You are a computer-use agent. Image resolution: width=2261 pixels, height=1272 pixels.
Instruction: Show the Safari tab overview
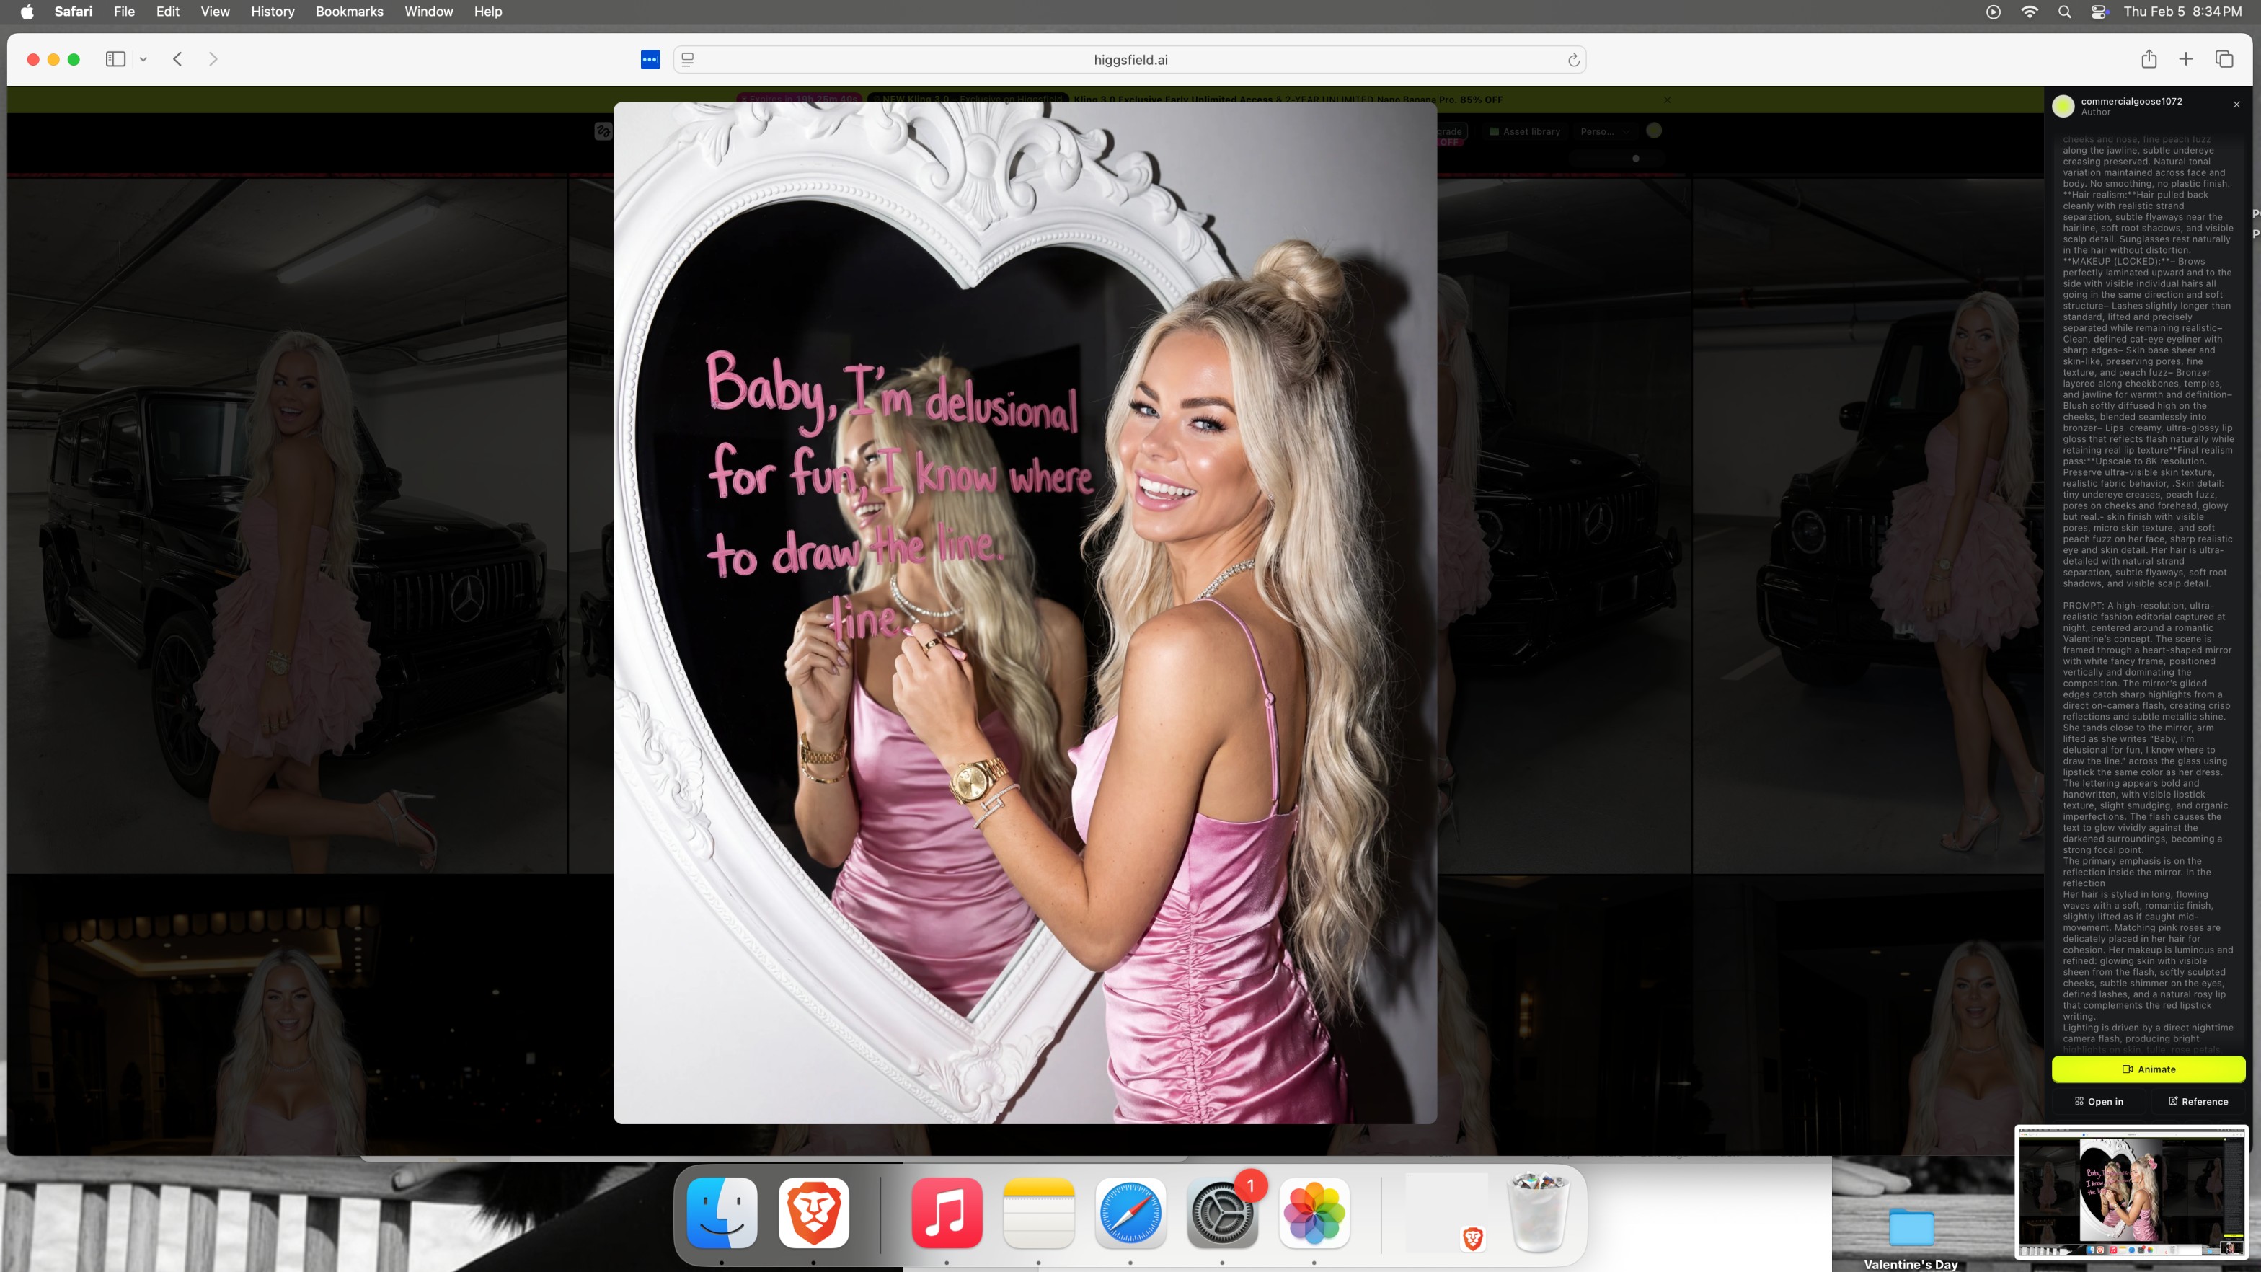[2224, 59]
